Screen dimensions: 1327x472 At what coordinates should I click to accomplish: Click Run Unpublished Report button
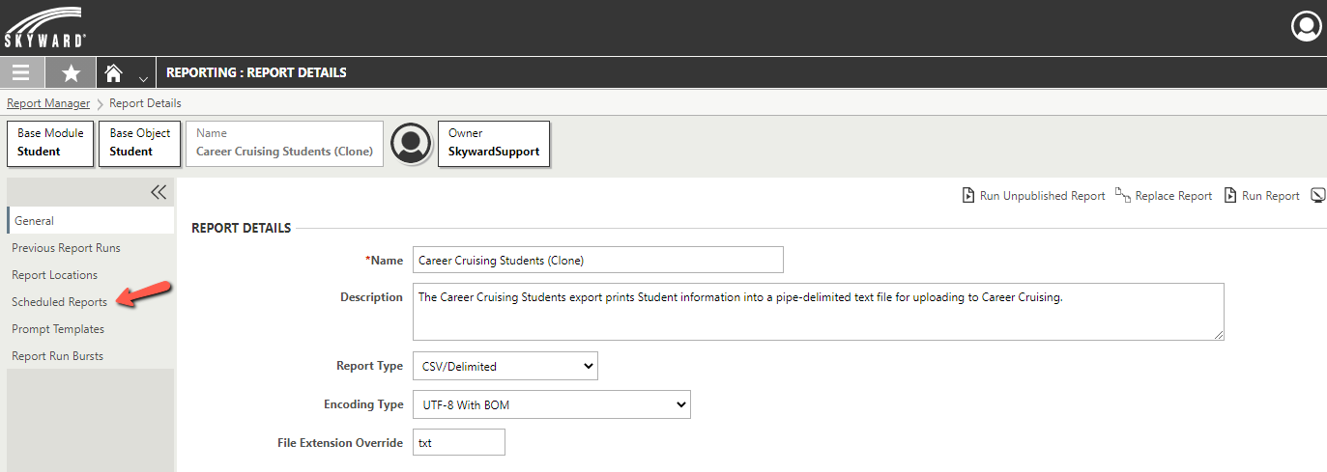click(x=1033, y=196)
